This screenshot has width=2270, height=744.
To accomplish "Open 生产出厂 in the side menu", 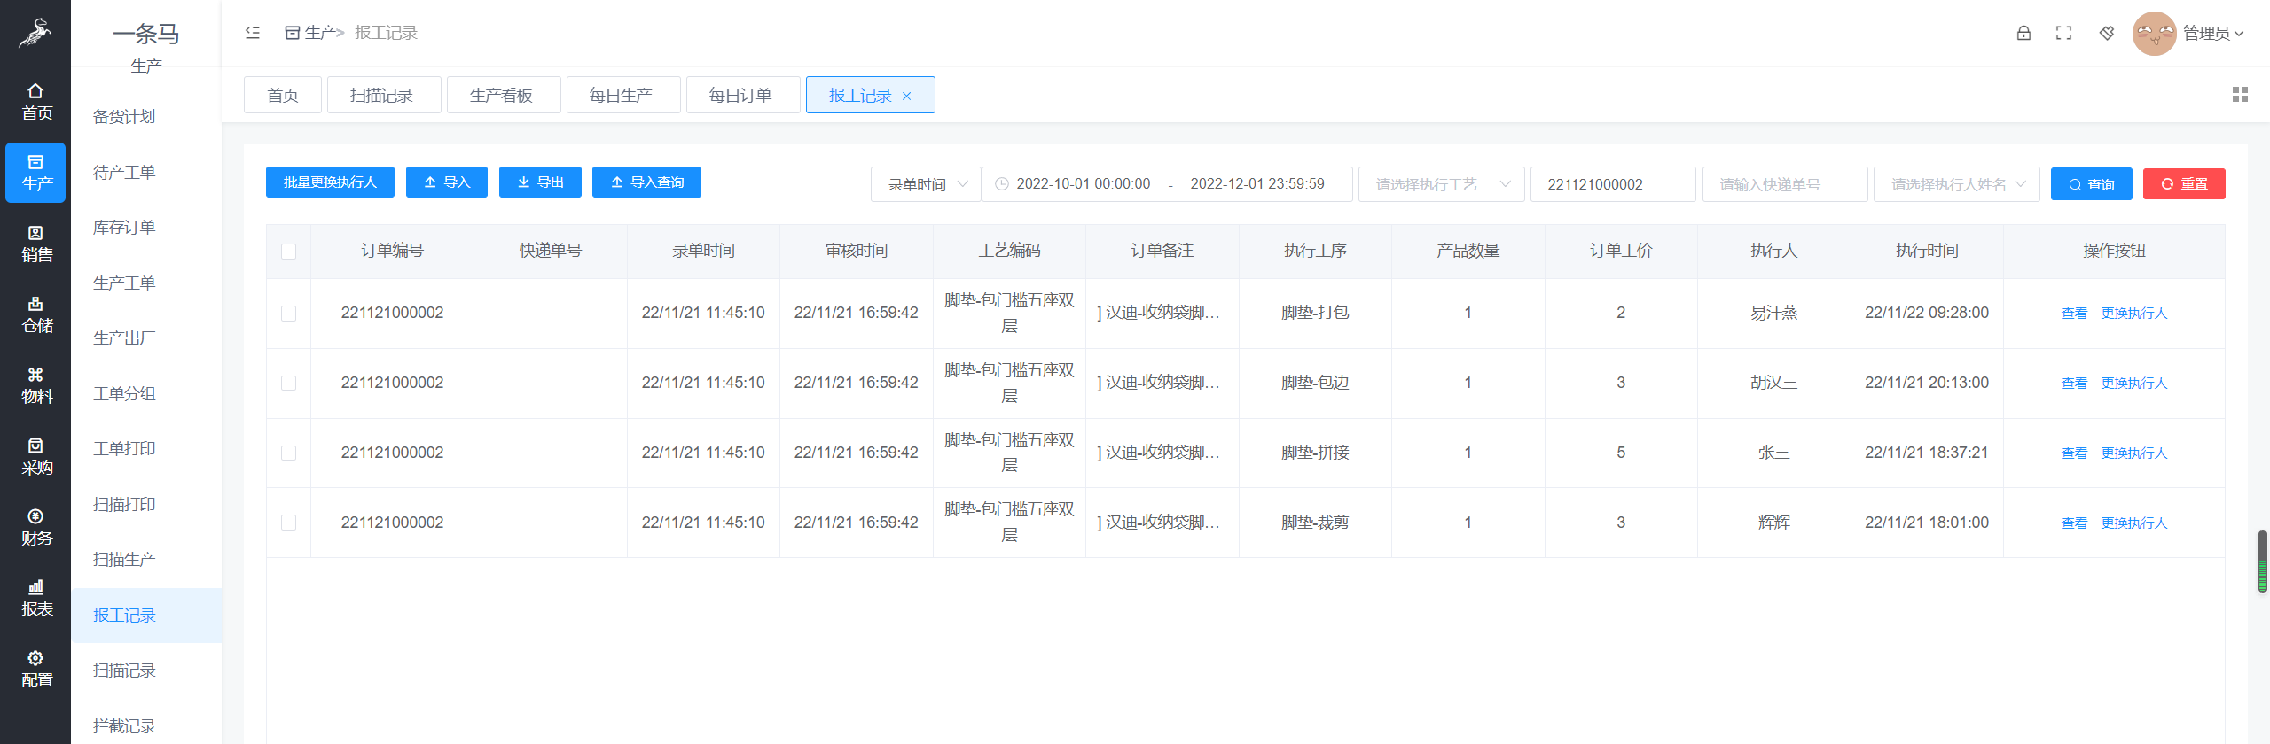I will pos(124,338).
